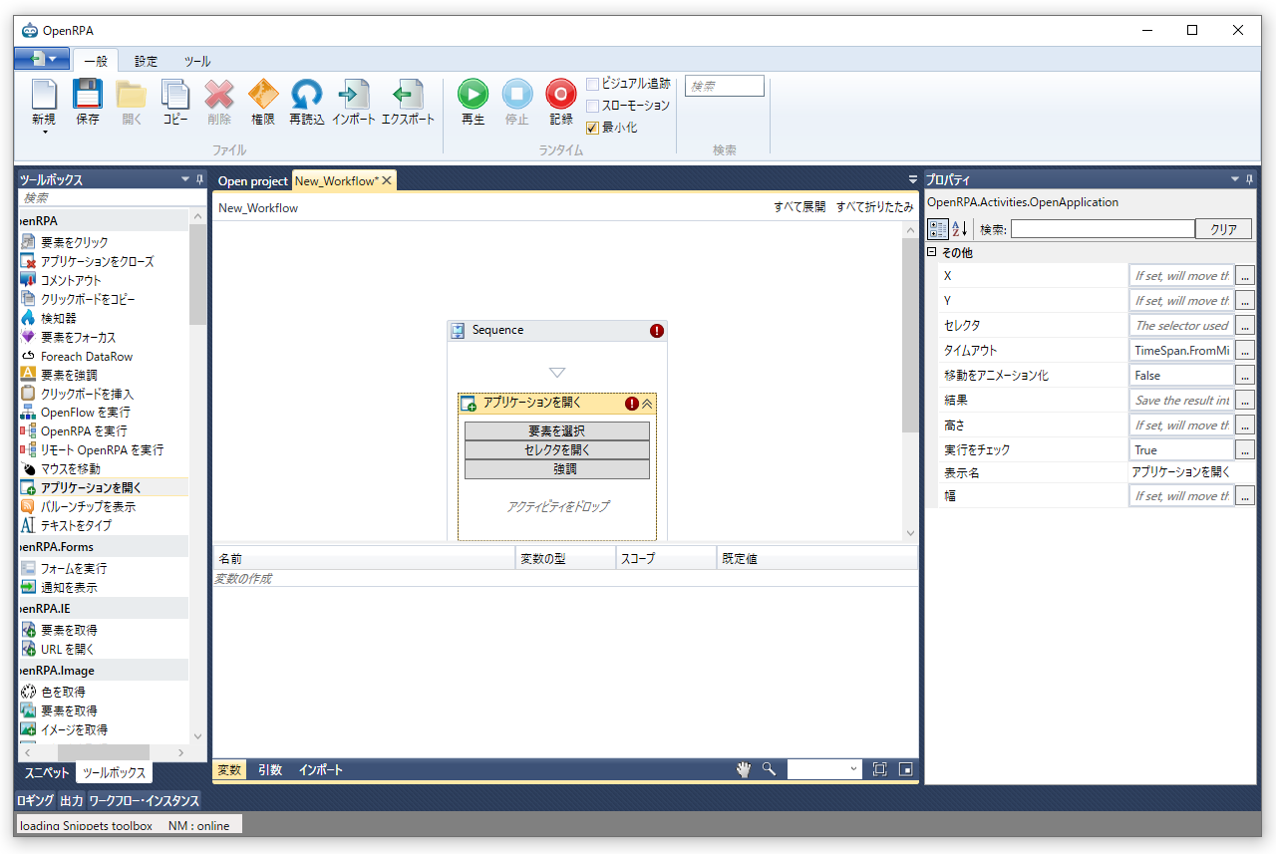The height and width of the screenshot is (854, 1276).
Task: Select 要素をクリック in the toolbox
Action: click(x=75, y=242)
